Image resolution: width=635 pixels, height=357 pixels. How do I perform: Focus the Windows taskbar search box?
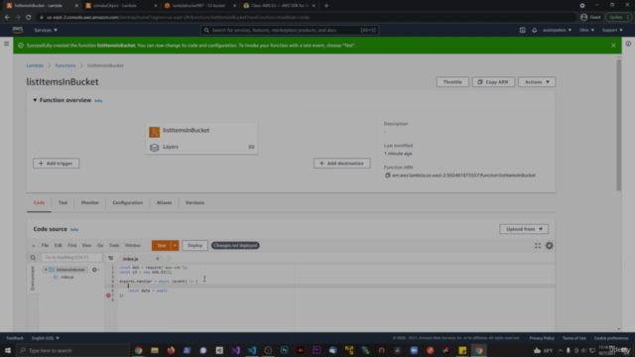[72, 350]
